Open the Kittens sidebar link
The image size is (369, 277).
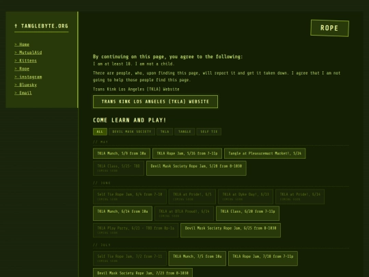26,61
